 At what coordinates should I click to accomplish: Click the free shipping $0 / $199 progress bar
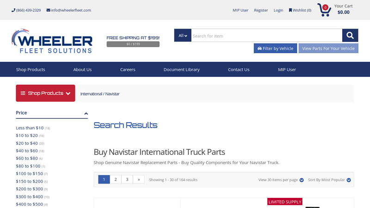tap(133, 44)
